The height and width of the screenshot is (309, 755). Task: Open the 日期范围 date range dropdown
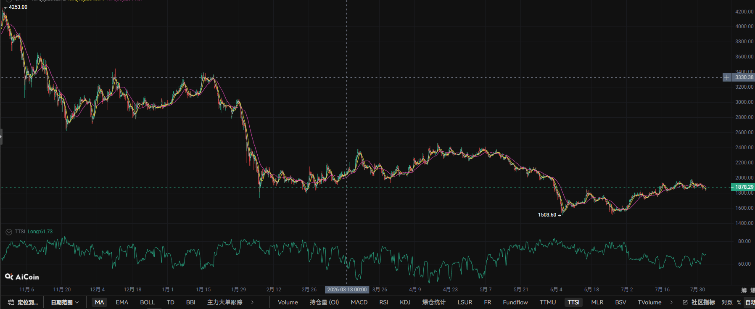tap(65, 302)
